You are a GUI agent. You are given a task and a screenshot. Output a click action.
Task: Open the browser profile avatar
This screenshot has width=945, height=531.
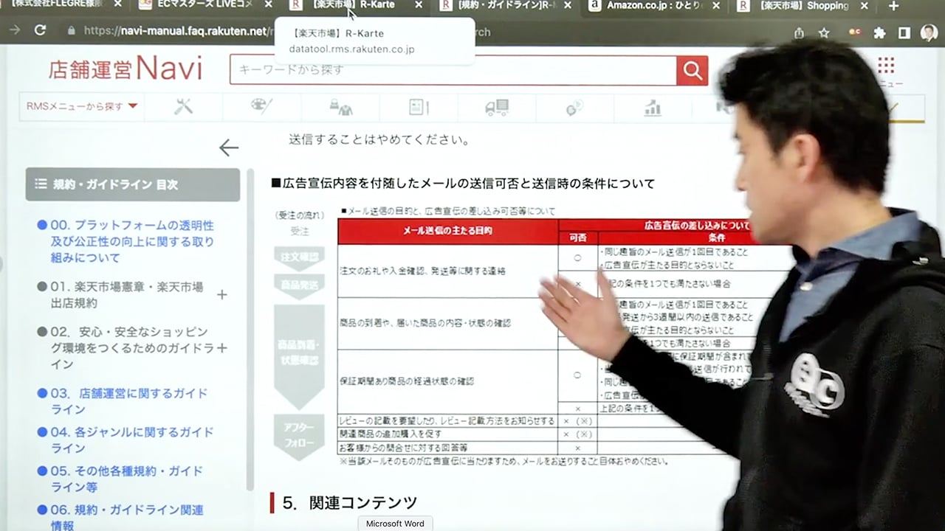click(x=929, y=32)
